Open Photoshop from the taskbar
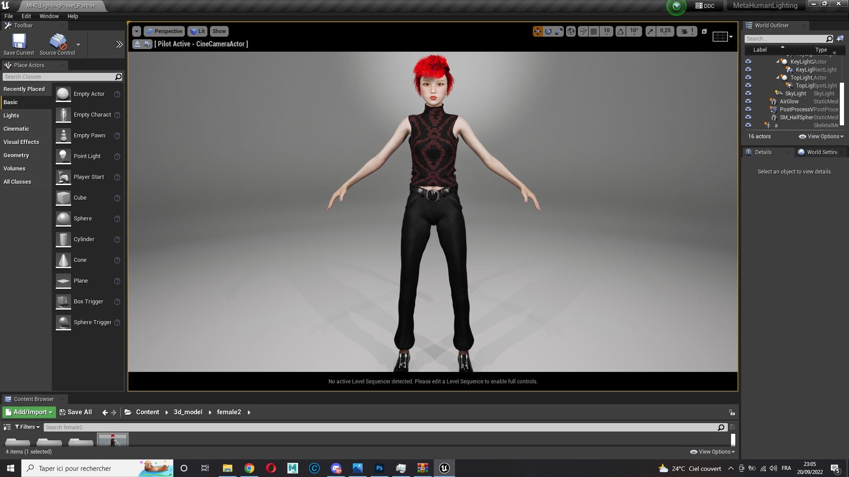The height and width of the screenshot is (477, 849). pos(379,468)
